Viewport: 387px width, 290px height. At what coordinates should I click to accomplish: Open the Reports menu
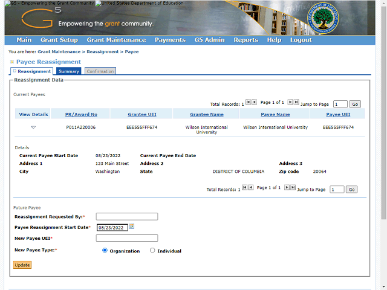tap(246, 40)
